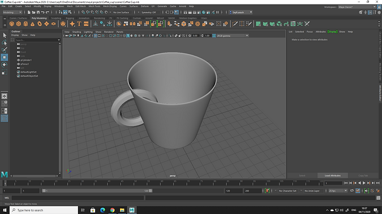Toggle Outliner search filter icon
The width and height of the screenshot is (382, 214).
(x=12, y=40)
